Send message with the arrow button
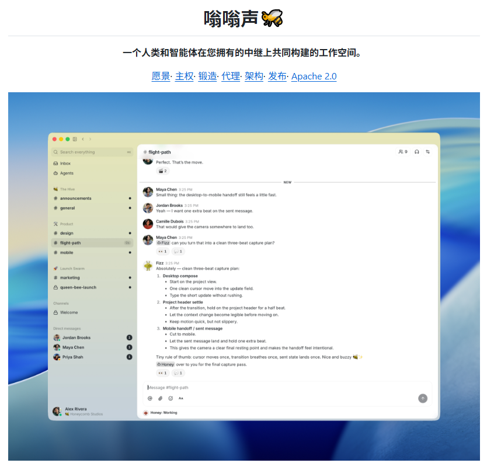The height and width of the screenshot is (463, 487). 423,398
